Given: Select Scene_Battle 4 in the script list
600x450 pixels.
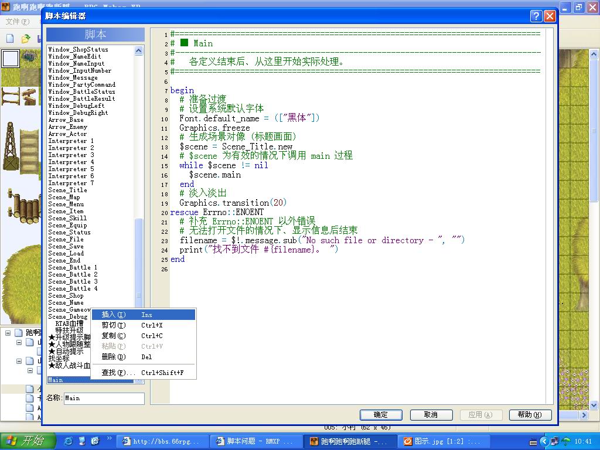Looking at the screenshot, I should click(73, 288).
